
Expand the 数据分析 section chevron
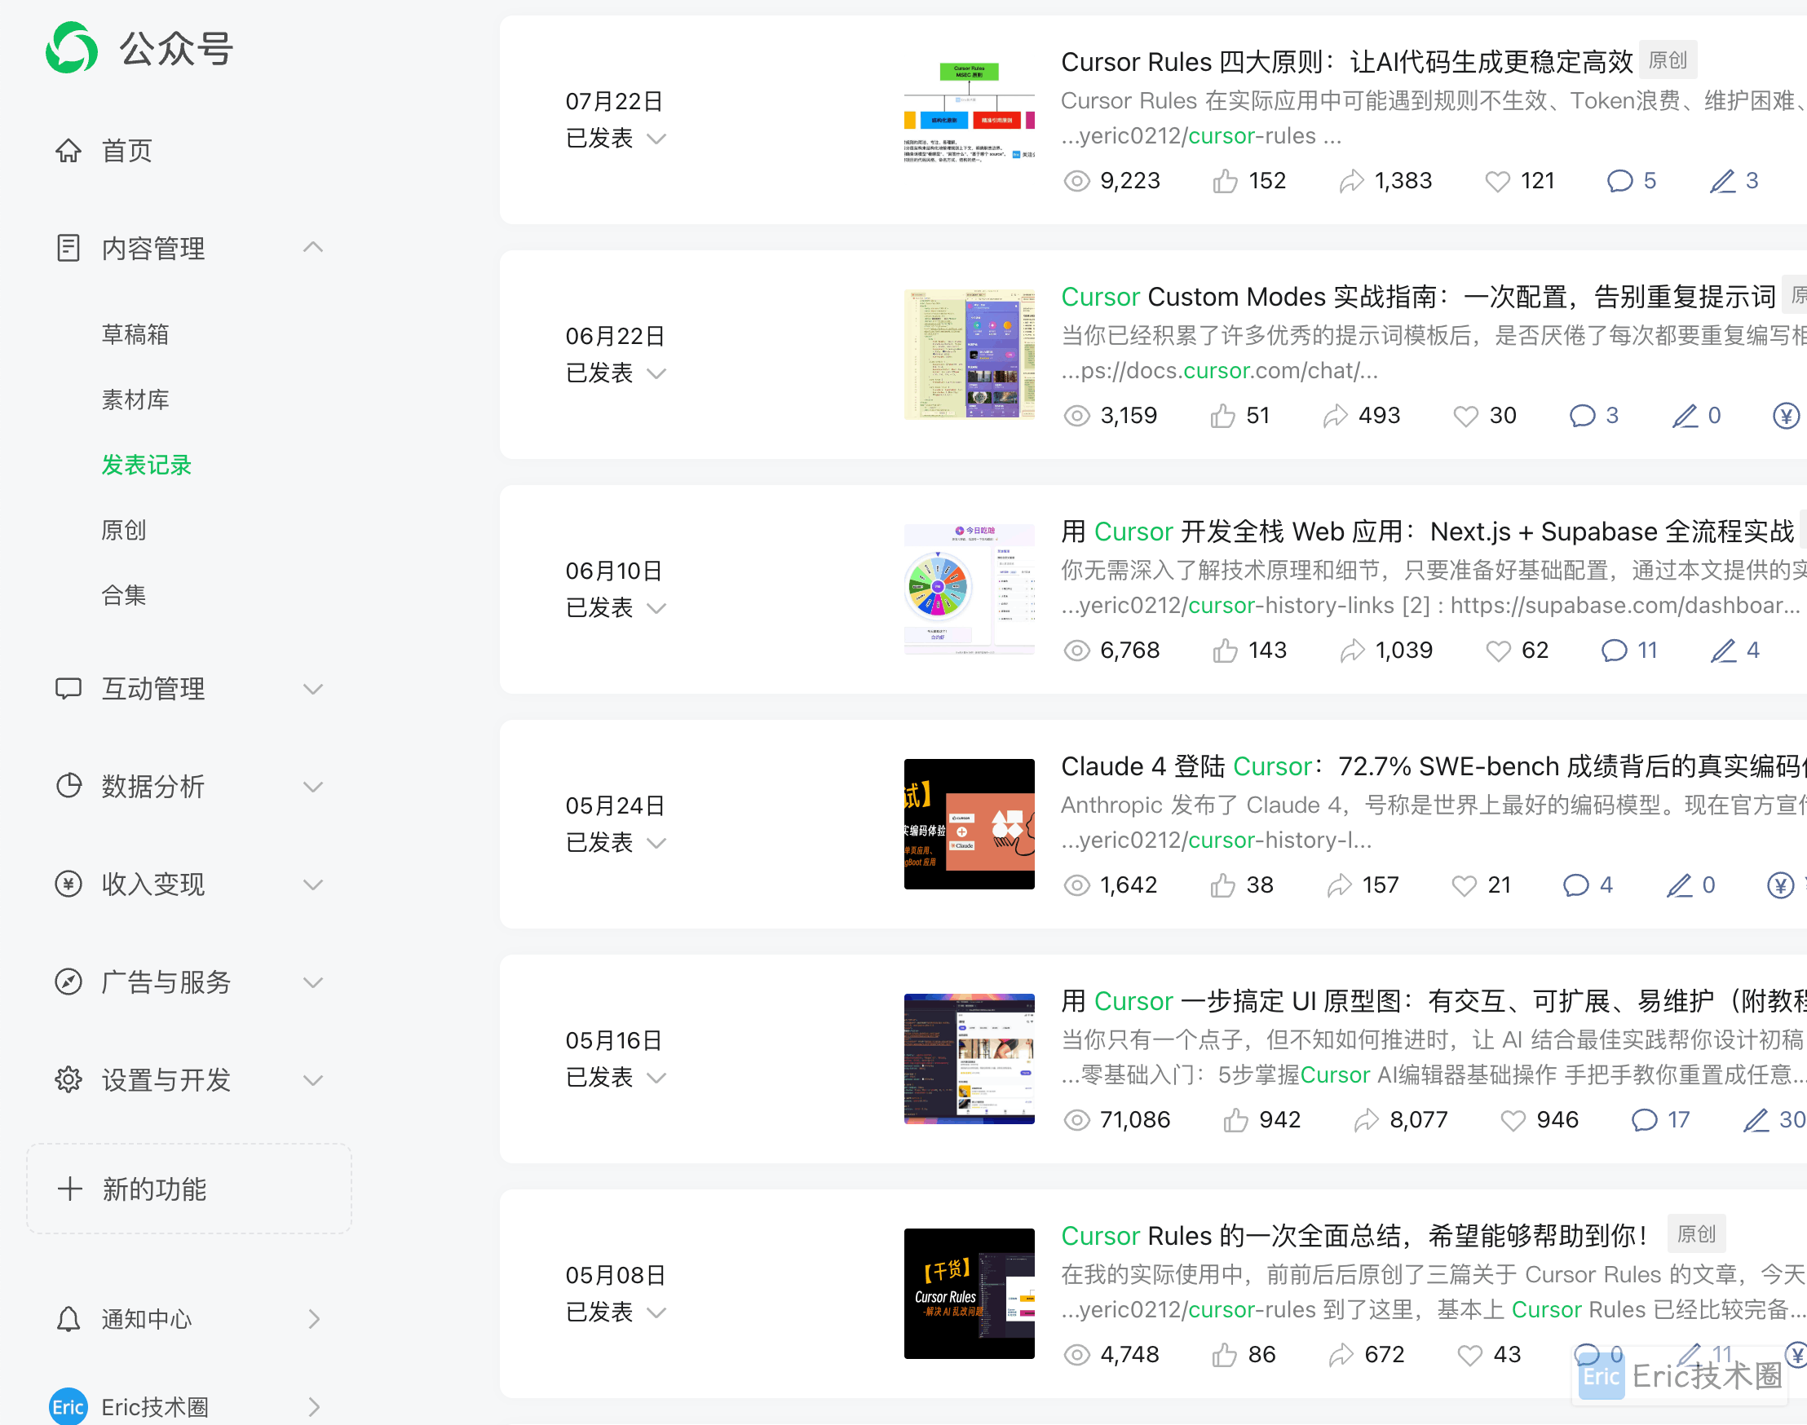(x=313, y=786)
